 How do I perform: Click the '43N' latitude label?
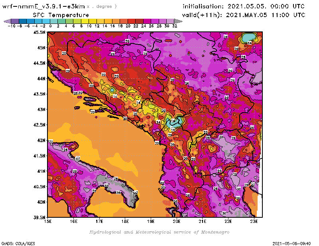[41, 109]
